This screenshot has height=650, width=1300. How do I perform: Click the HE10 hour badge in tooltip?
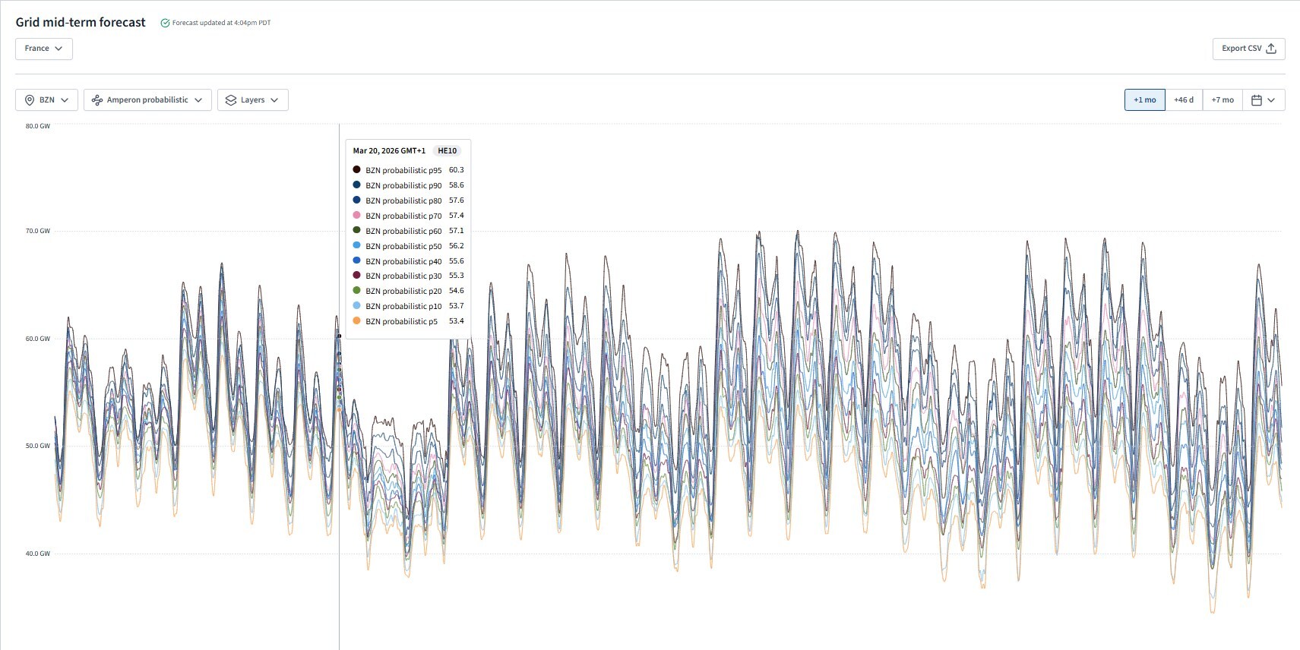coord(447,151)
